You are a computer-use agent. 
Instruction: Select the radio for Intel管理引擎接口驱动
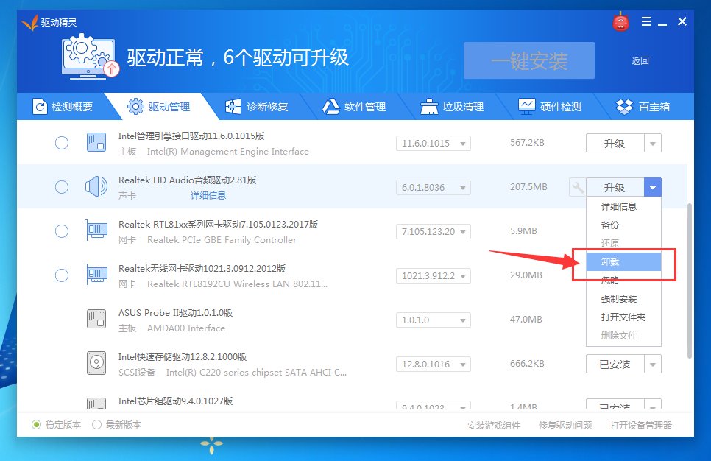(x=62, y=143)
